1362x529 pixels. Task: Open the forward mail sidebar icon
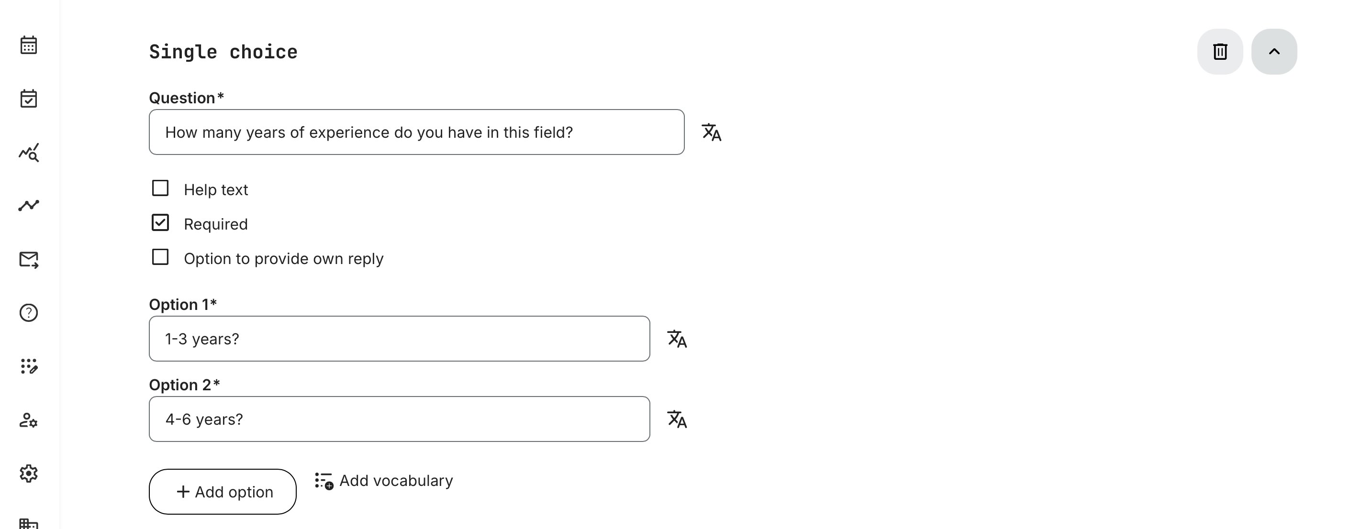(29, 260)
